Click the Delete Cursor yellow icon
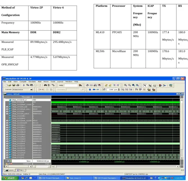Image resolution: width=188 pixels, height=181 pixels. pos(110,85)
